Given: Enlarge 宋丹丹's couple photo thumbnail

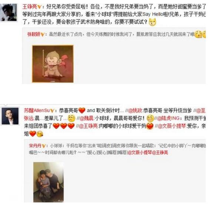Looking at the screenshot, I should pos(48,182).
